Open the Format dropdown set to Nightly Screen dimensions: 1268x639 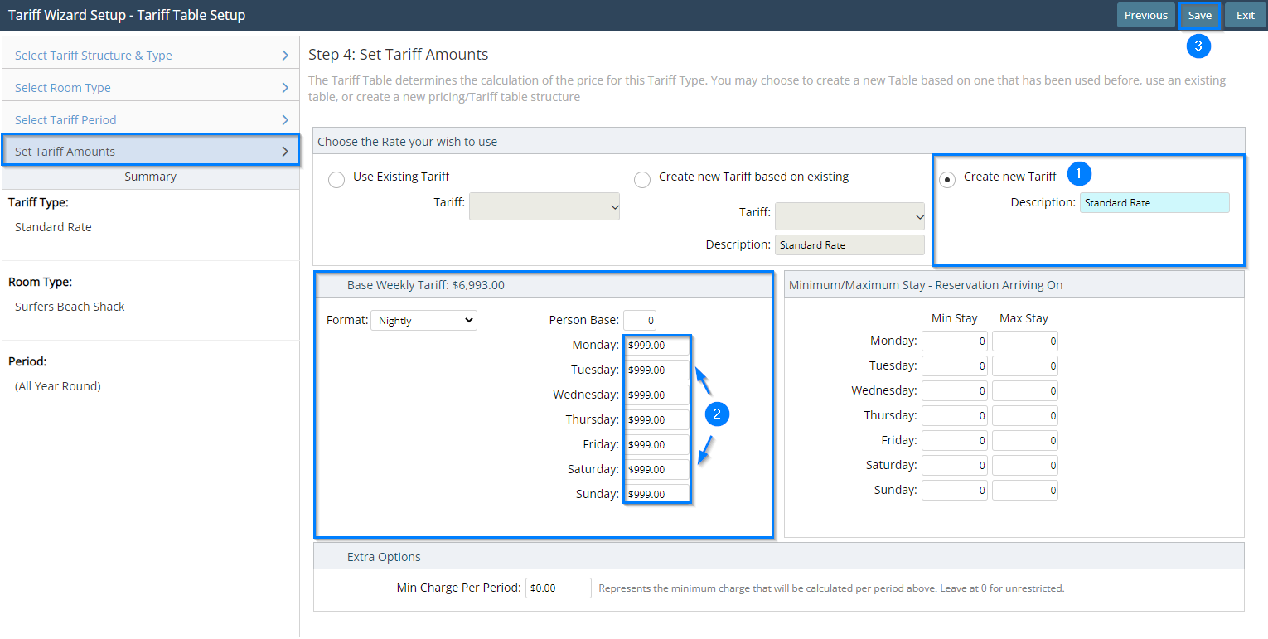click(x=423, y=320)
